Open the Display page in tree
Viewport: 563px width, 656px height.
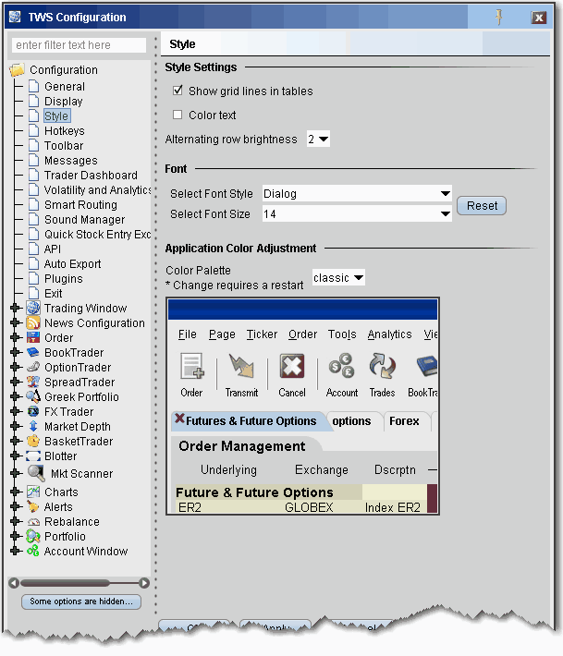tap(64, 102)
